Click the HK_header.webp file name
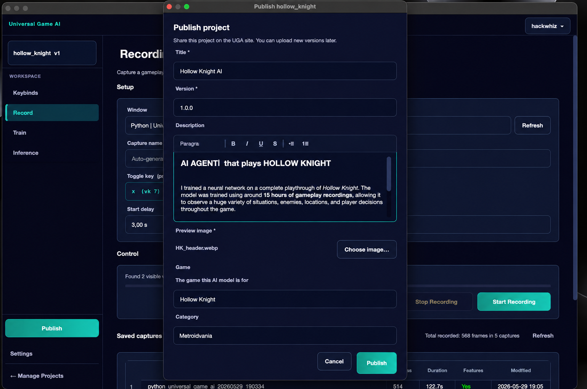This screenshot has width=587, height=389. tap(196, 248)
